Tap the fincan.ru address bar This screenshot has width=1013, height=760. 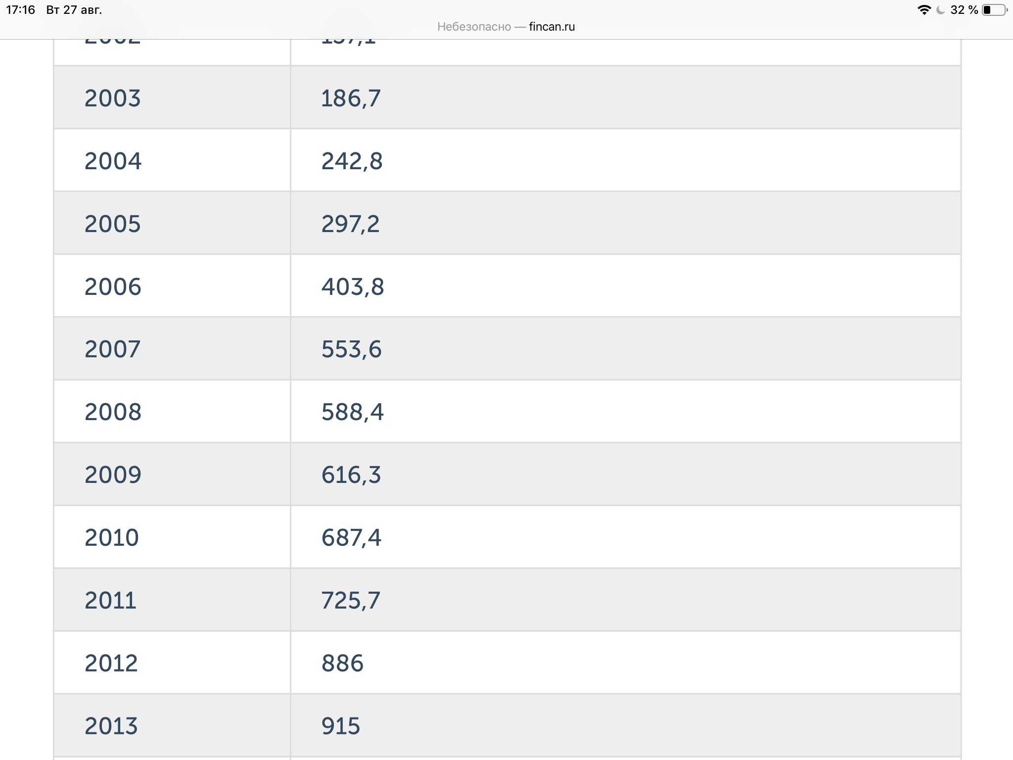click(x=506, y=27)
